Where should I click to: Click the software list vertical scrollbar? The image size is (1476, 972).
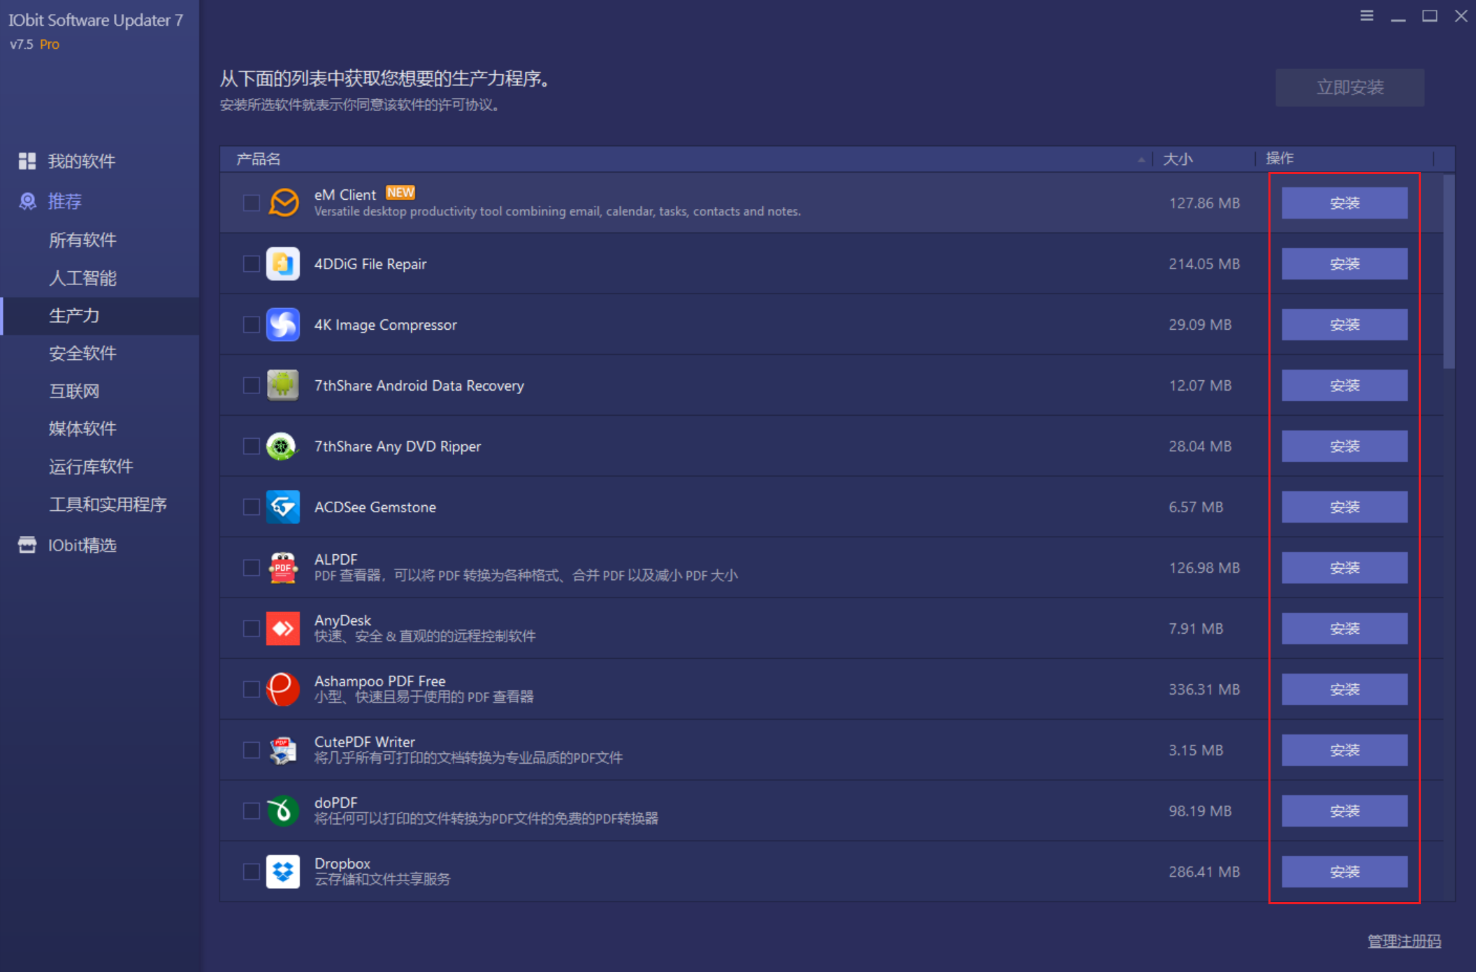(x=1449, y=271)
